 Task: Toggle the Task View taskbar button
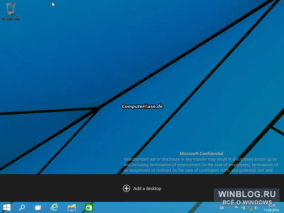(x=38, y=208)
